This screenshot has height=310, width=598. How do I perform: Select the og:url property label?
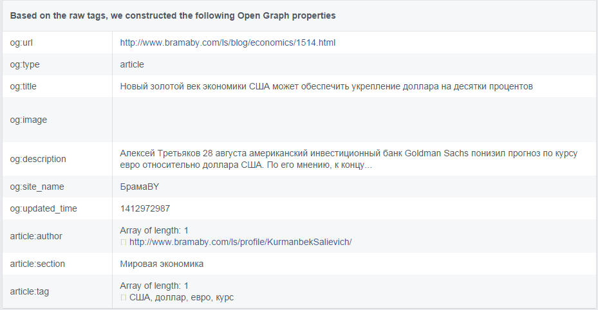(21, 42)
